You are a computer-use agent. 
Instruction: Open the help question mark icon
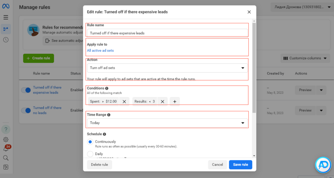(x=6, y=129)
